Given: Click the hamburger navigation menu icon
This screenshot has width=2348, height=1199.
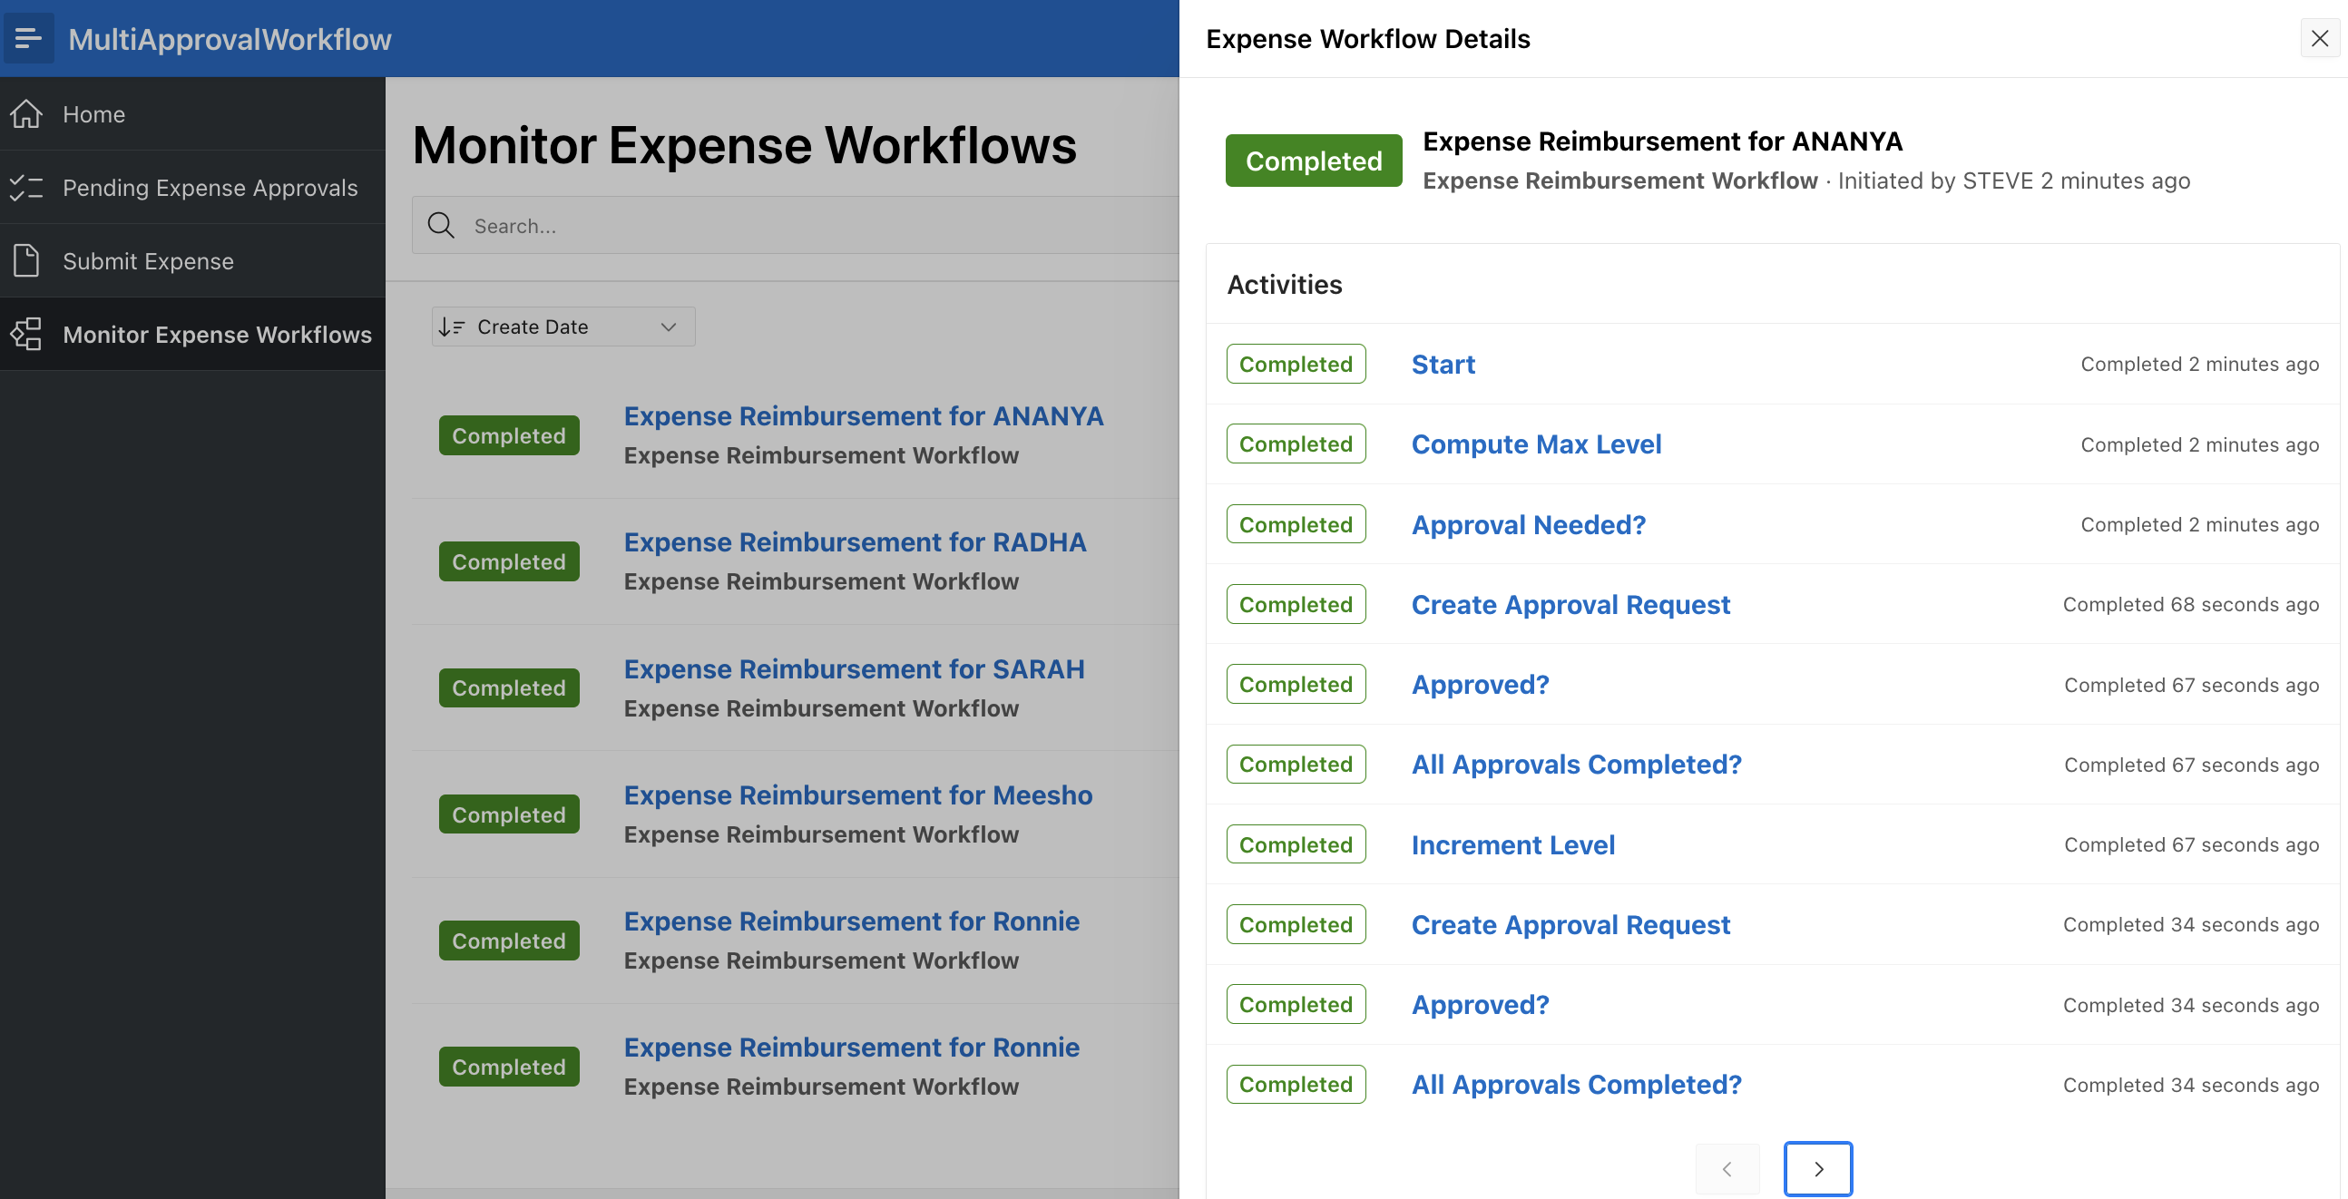Looking at the screenshot, I should 28,38.
